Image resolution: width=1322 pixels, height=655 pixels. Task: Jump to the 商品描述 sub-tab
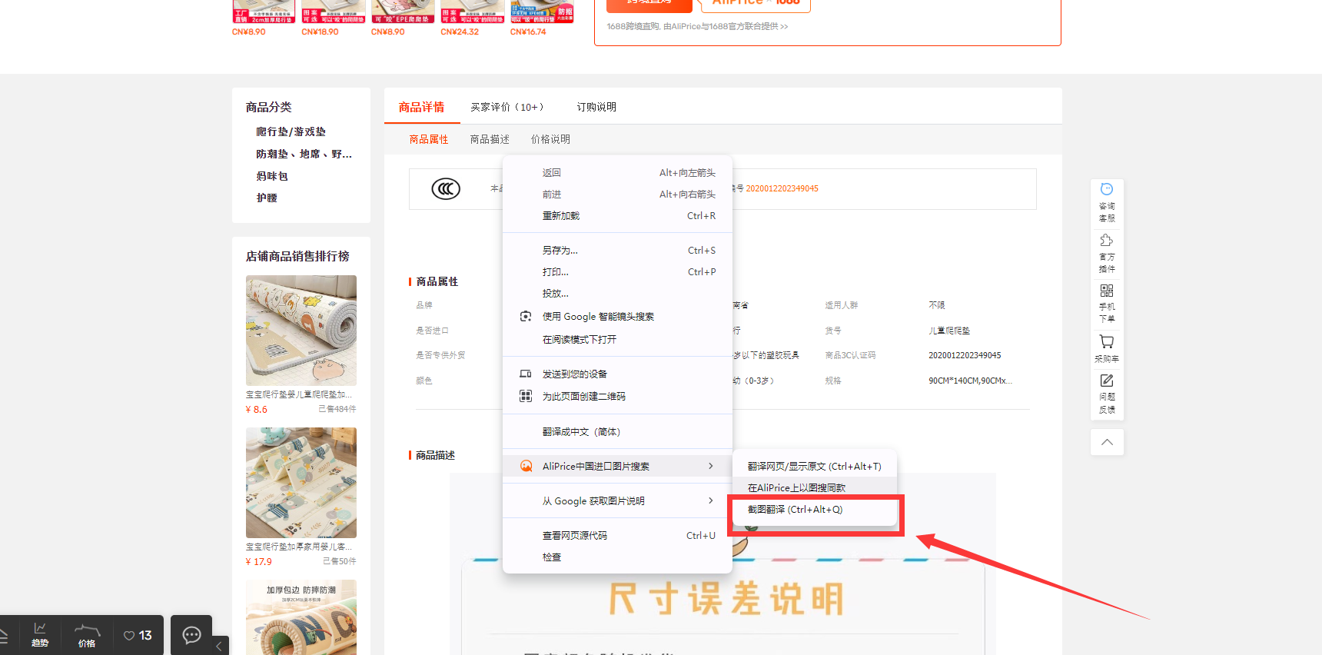[490, 139]
